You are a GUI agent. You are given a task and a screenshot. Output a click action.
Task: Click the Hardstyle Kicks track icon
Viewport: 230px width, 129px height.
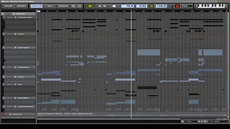click(x=15, y=17)
